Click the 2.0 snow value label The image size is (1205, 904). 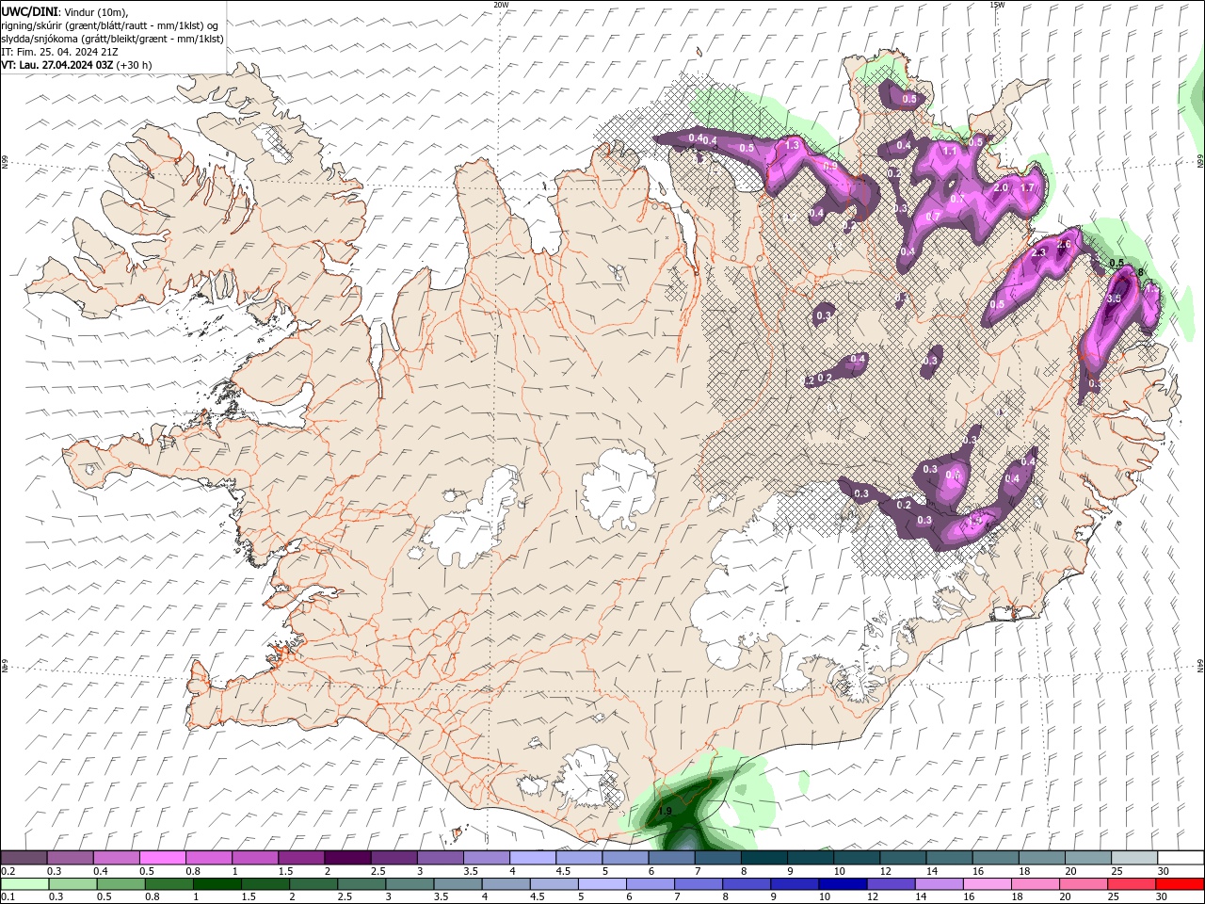(x=1001, y=188)
